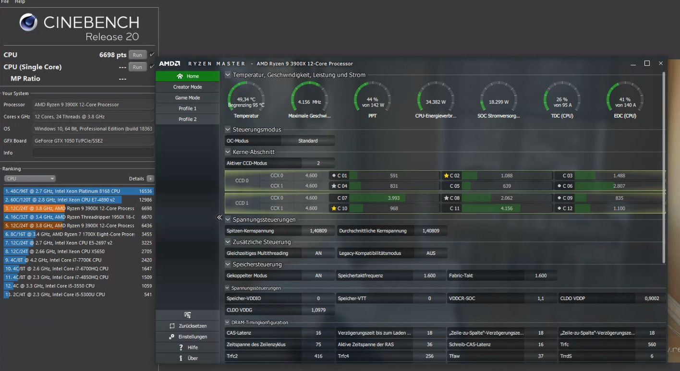Click the Über info icon
680x371 pixels.
coord(181,358)
